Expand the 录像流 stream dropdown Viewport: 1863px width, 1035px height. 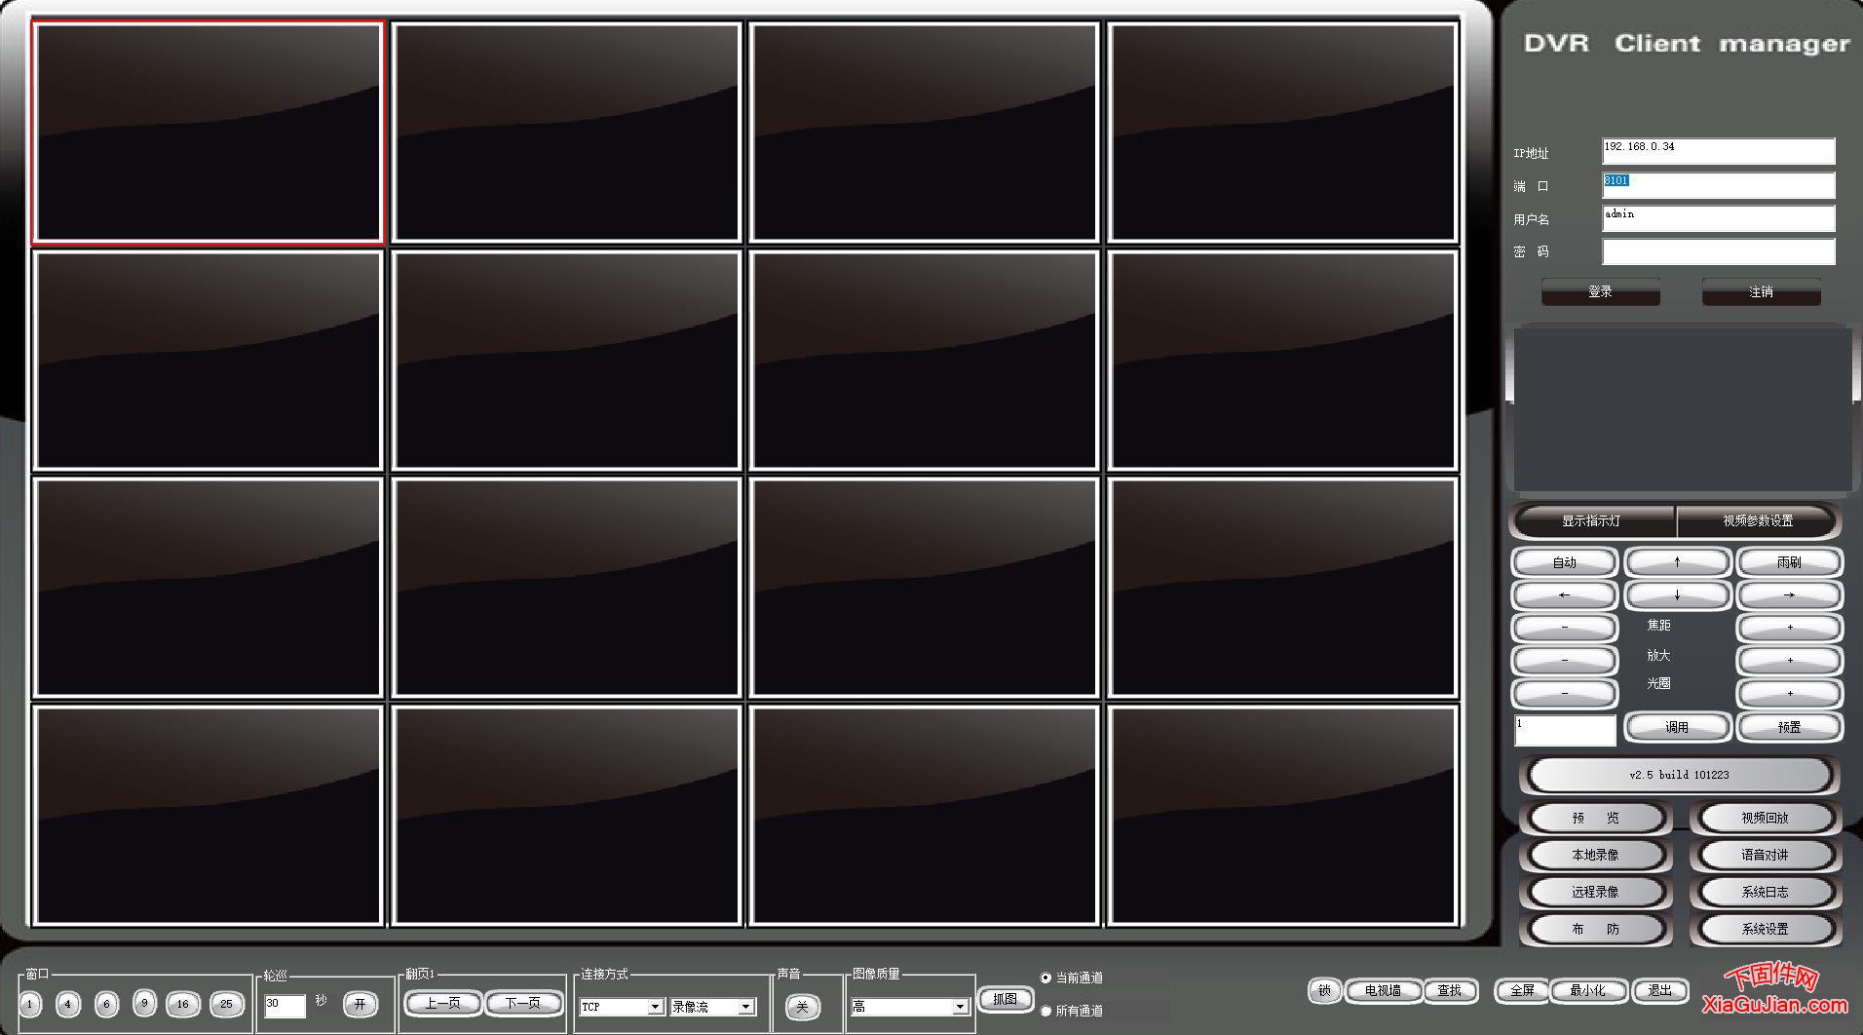(745, 1007)
